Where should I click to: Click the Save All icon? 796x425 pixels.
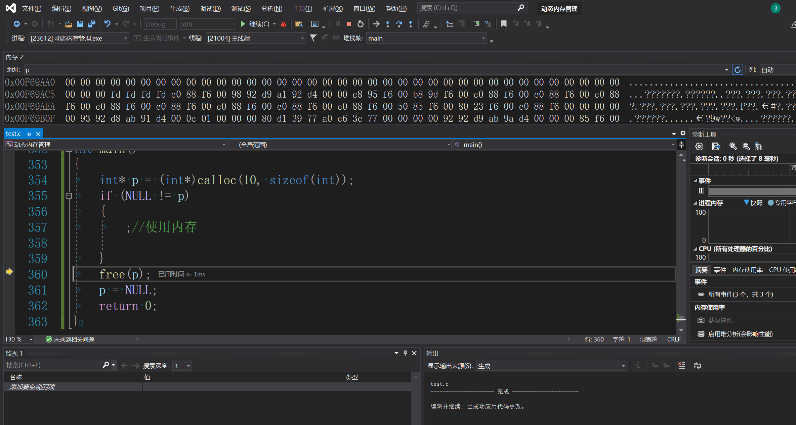pyautogui.click(x=91, y=24)
